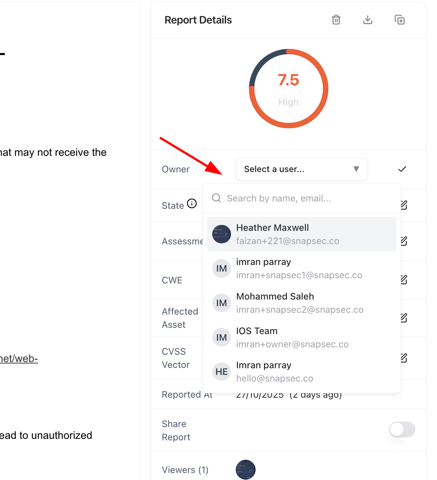Click the edit icon for Affected Asset
437x480 pixels.
[x=403, y=318]
